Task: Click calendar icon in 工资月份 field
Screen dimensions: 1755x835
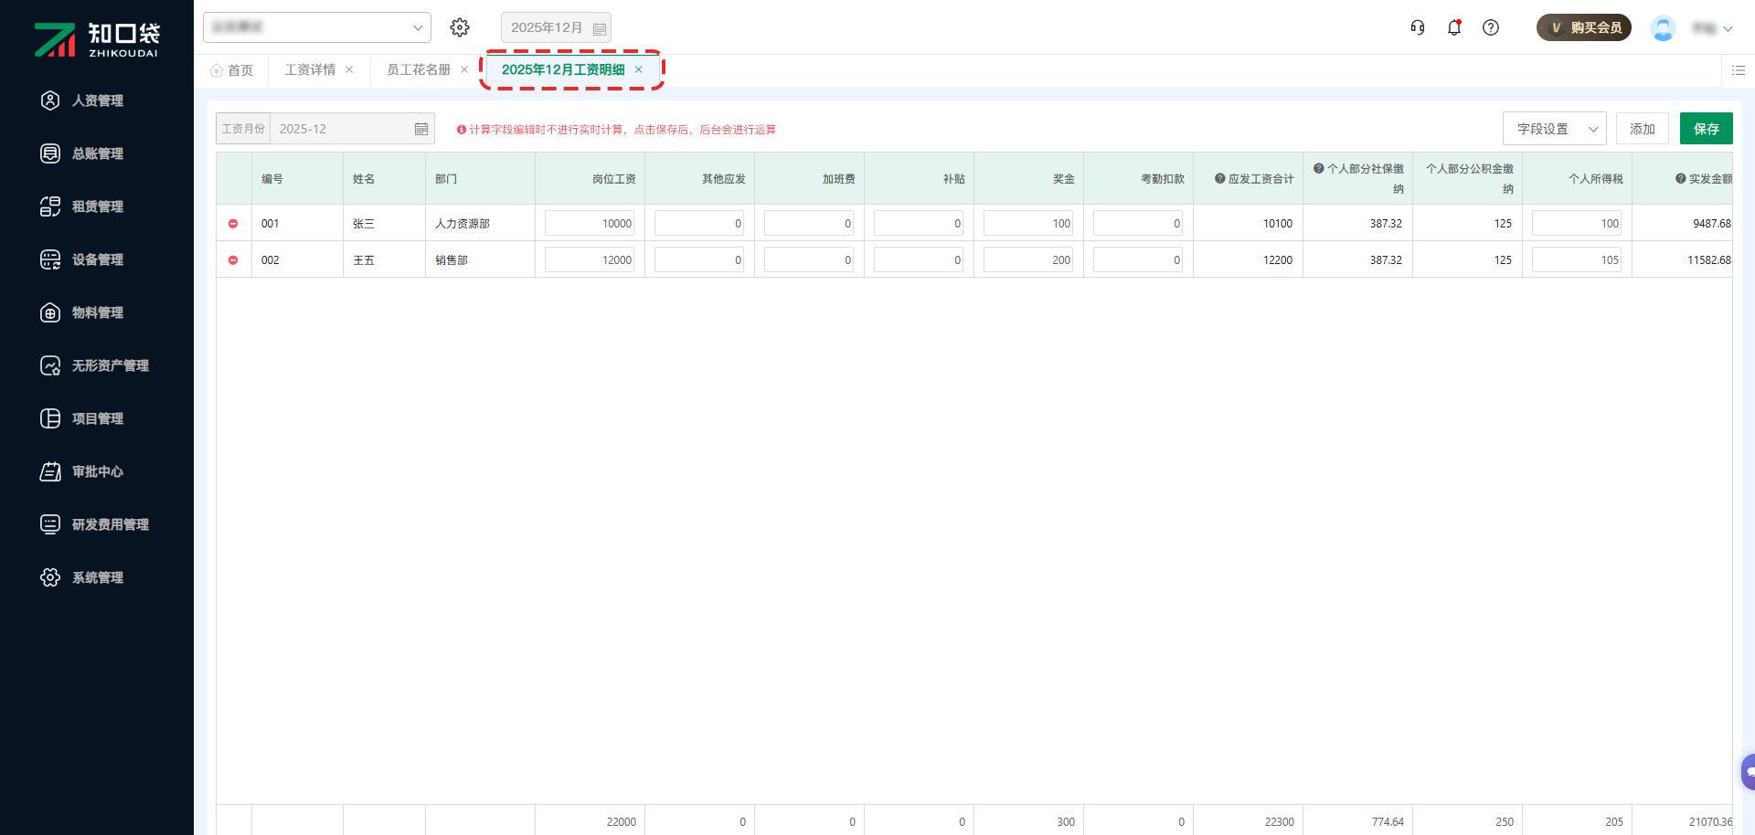Action: click(x=421, y=129)
